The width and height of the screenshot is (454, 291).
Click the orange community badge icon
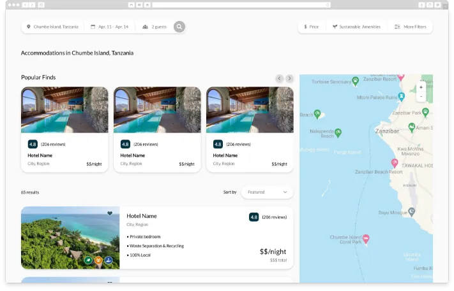click(x=98, y=260)
